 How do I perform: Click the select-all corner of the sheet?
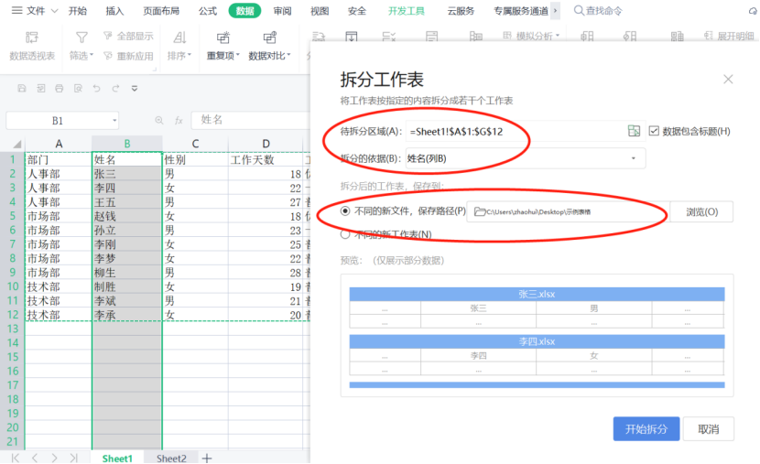[17, 144]
